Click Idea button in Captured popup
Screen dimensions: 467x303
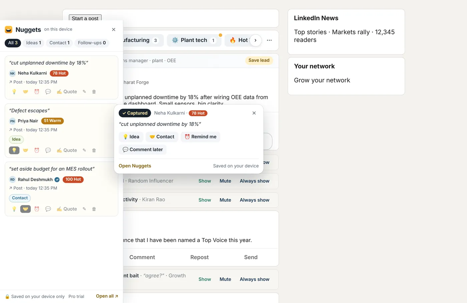pyautogui.click(x=131, y=137)
